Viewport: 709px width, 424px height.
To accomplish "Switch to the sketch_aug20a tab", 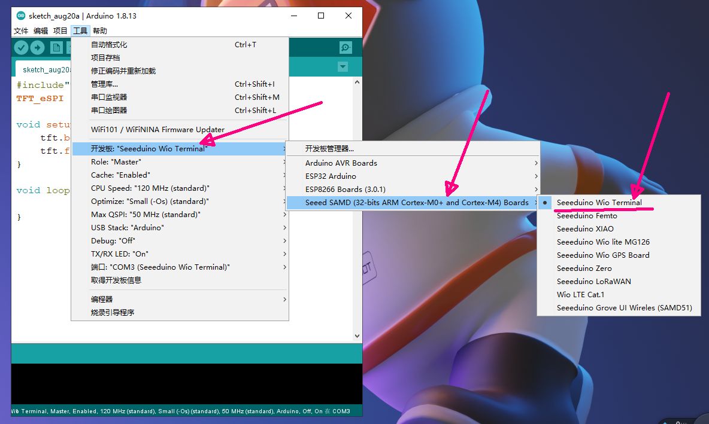I will click(x=44, y=69).
